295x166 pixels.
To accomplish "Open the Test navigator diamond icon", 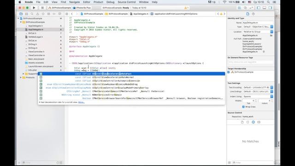I will (x=43, y=14).
